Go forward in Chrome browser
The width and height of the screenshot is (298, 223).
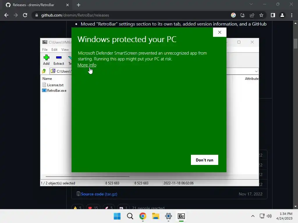[x=16, y=15]
